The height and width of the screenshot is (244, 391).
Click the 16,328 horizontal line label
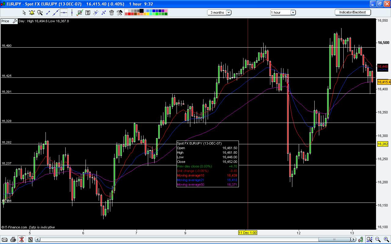[6, 121]
